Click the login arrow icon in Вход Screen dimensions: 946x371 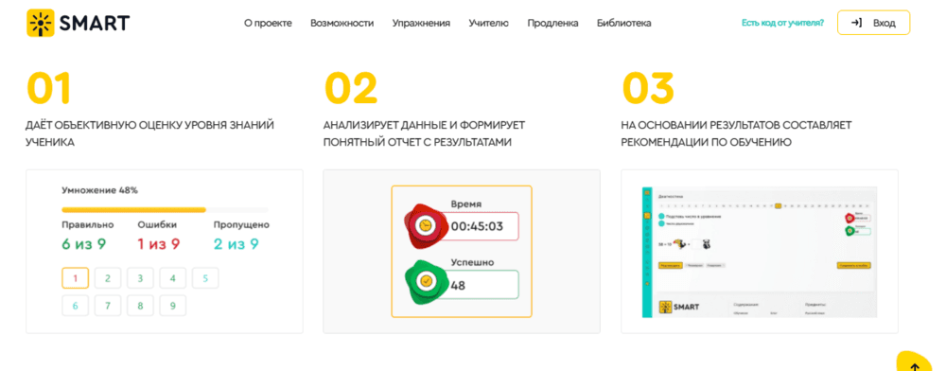point(855,23)
